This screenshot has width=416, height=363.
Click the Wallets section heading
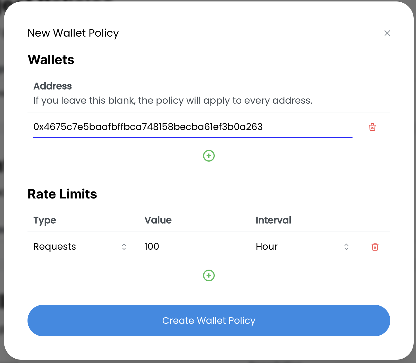51,60
